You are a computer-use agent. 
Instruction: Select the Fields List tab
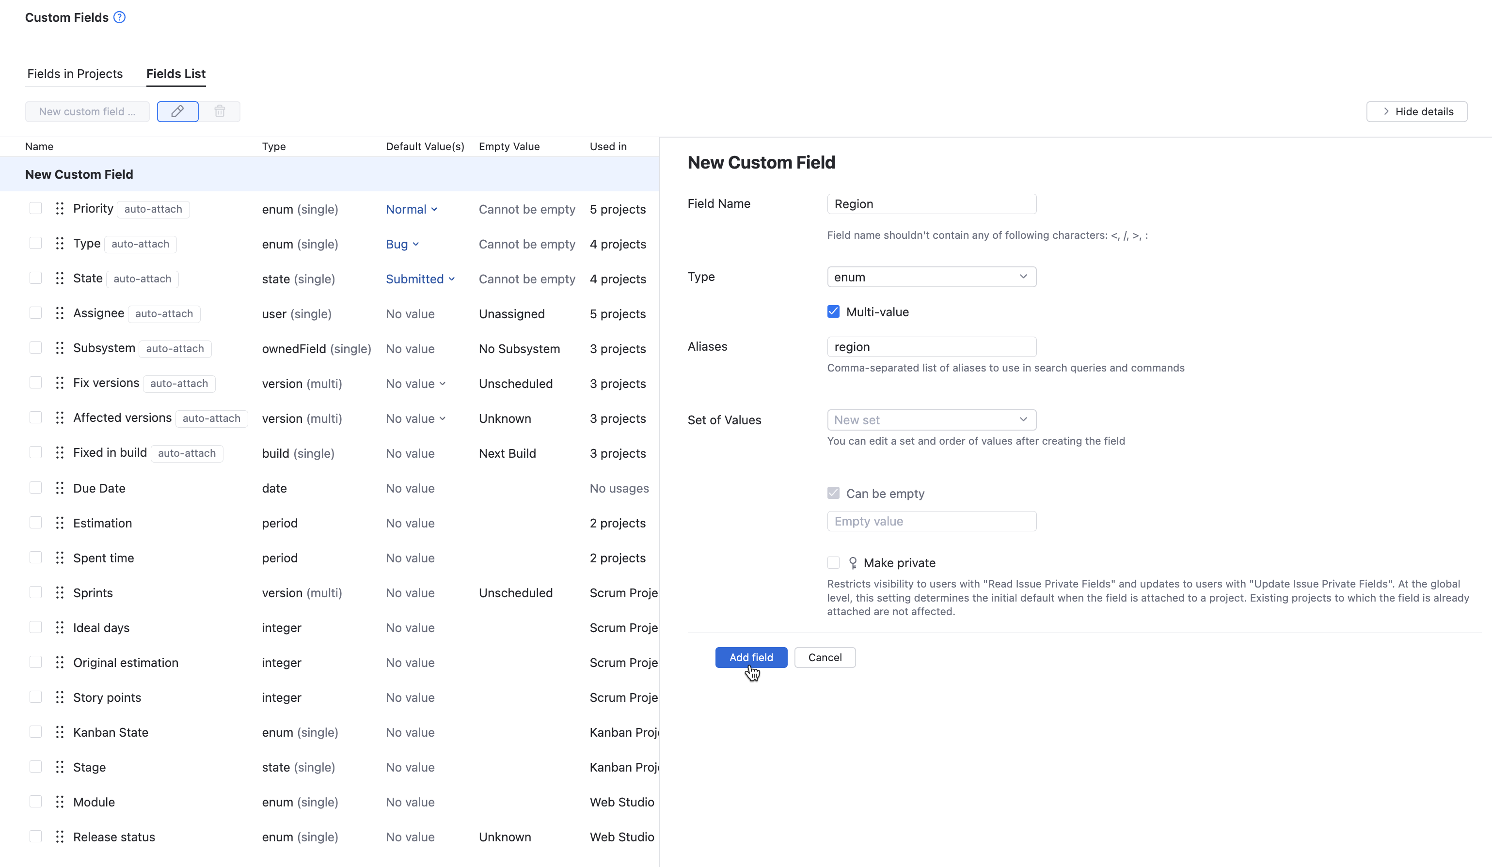(x=175, y=74)
